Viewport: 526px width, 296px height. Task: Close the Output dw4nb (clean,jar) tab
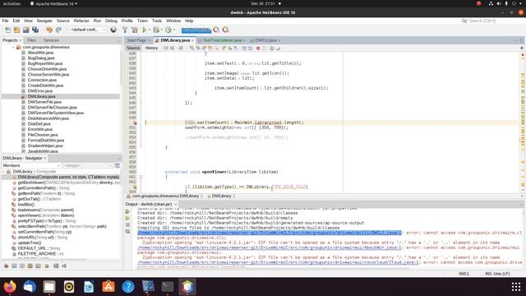pyautogui.click(x=175, y=204)
